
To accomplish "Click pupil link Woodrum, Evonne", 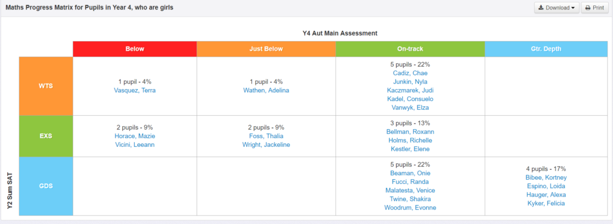I will [x=410, y=208].
